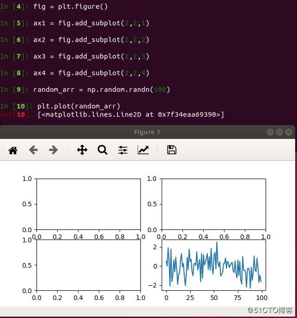Open Edit axis and curve parameters icon
The image size is (297, 318).
(x=143, y=150)
